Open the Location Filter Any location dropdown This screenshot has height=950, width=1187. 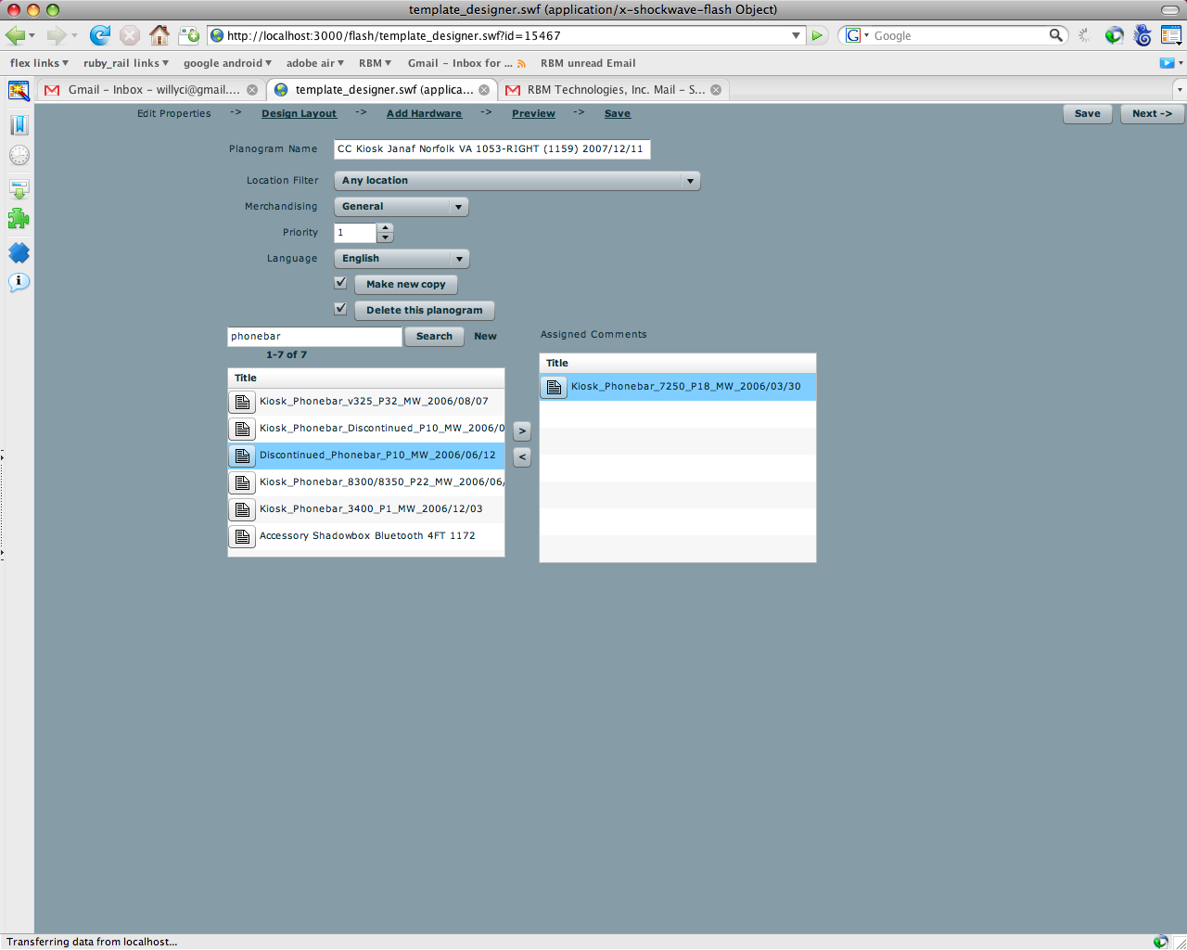click(x=690, y=180)
